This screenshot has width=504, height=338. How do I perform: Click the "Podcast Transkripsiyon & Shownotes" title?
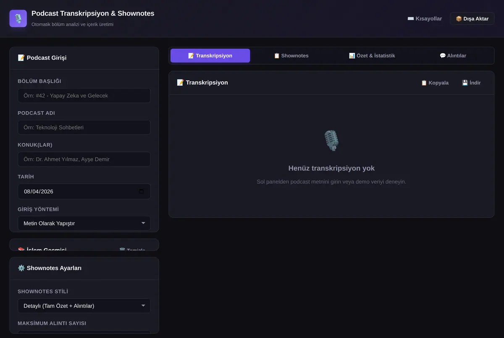click(x=93, y=13)
